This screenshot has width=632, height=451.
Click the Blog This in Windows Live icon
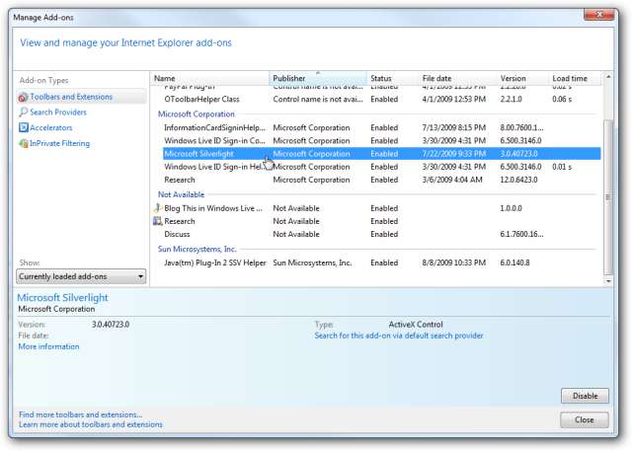158,208
